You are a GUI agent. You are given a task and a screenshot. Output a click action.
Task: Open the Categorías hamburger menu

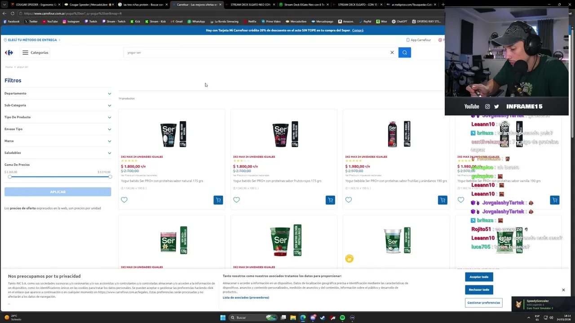point(35,52)
